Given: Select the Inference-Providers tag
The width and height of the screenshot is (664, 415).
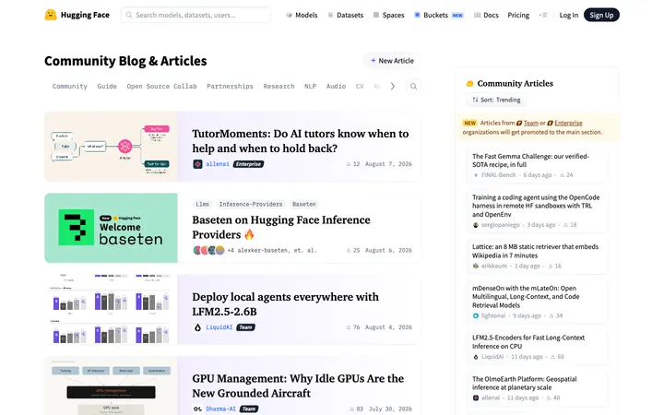Looking at the screenshot, I should pos(251,204).
